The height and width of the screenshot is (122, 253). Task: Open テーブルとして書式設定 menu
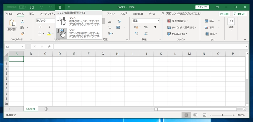point(182,28)
